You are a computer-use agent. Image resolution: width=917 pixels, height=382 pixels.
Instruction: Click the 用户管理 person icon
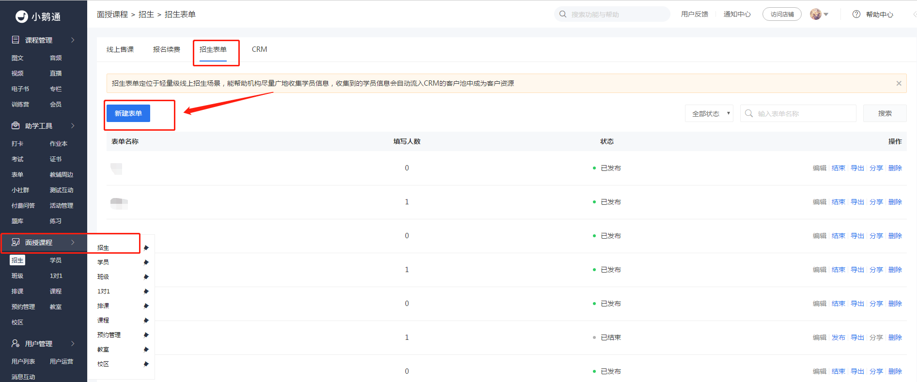(x=16, y=343)
